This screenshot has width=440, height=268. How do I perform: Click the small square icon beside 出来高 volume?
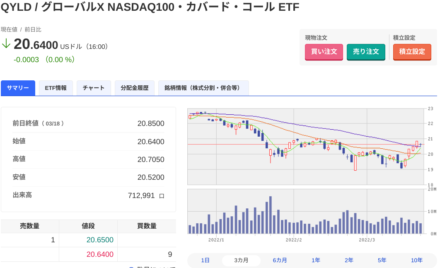tap(162, 196)
